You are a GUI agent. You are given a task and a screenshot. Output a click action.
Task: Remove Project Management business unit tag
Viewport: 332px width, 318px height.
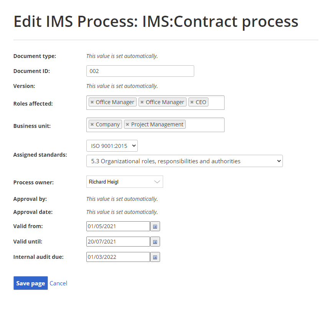(127, 124)
